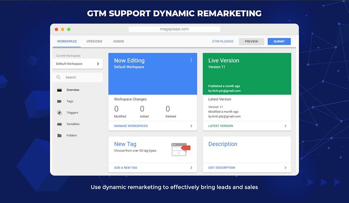Click into the sidebar Search field

click(x=81, y=77)
